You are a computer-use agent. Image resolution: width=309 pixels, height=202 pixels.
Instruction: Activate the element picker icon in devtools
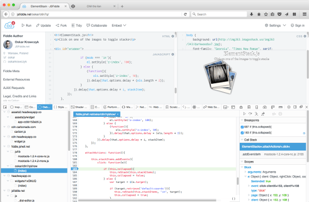5,107
